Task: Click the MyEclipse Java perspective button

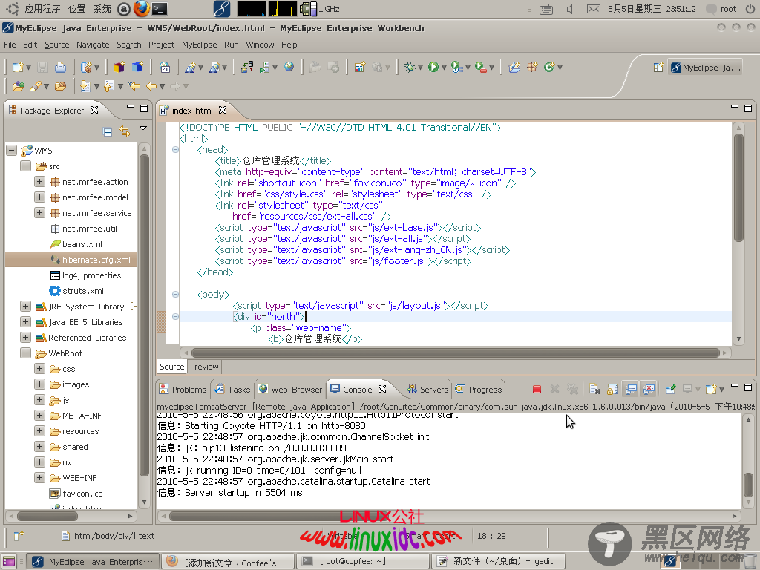Action: click(706, 68)
